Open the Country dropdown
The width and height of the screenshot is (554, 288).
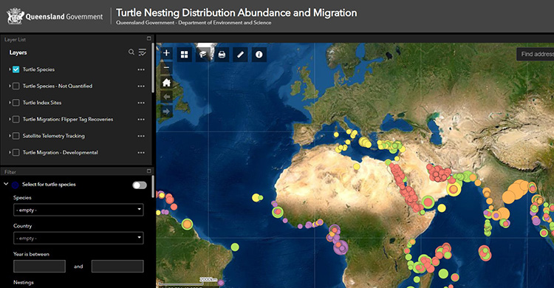[78, 238]
